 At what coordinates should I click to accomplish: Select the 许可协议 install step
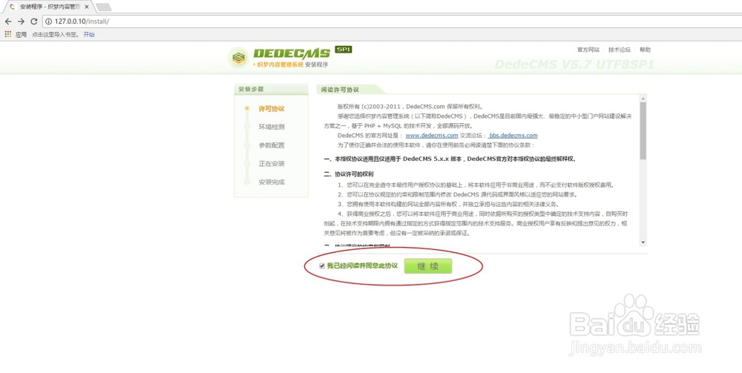pyautogui.click(x=271, y=109)
